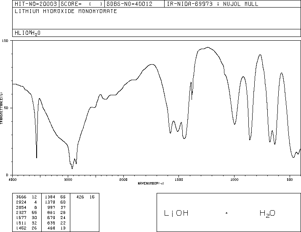This screenshot has width=301, height=232.
Task: Select the 2924 row in peak table
Action: (25, 201)
